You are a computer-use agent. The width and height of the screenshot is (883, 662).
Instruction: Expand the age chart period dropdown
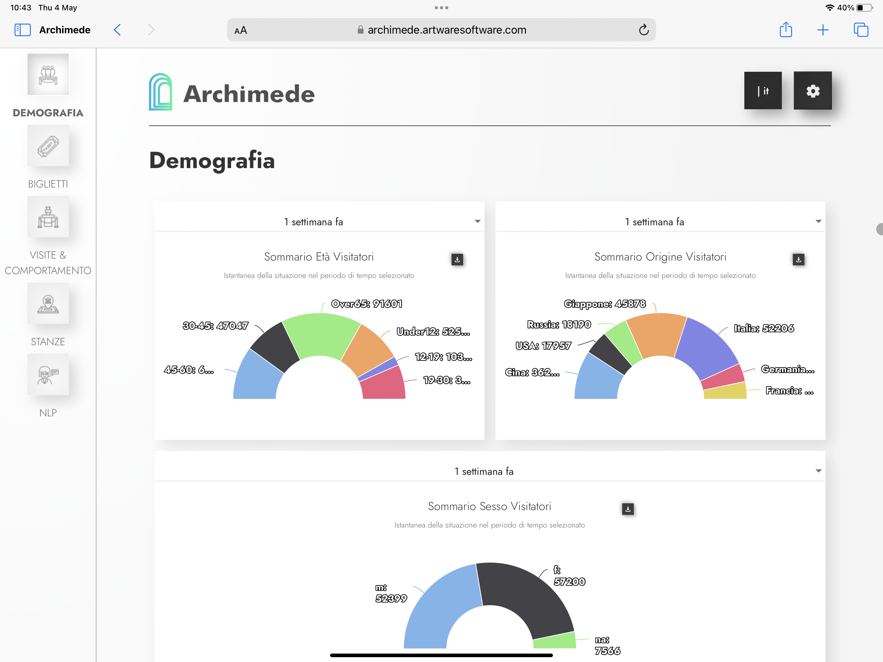pos(477,222)
